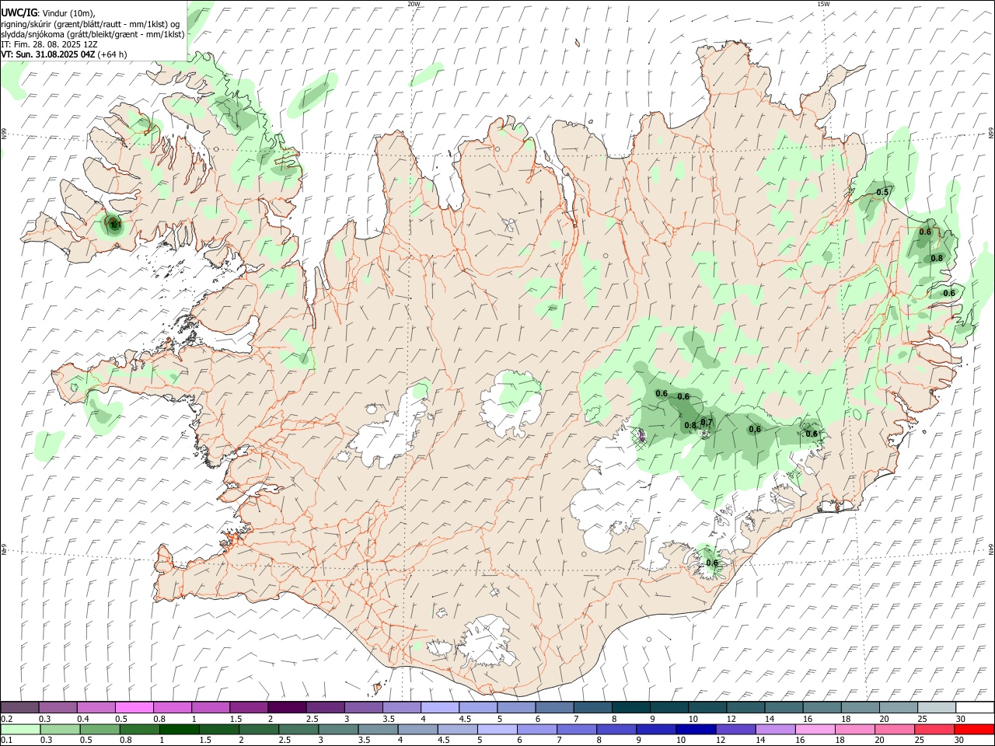Select the IT: Fim. 28. 08. 2025 12Z line
The height and width of the screenshot is (746, 995).
50,44
